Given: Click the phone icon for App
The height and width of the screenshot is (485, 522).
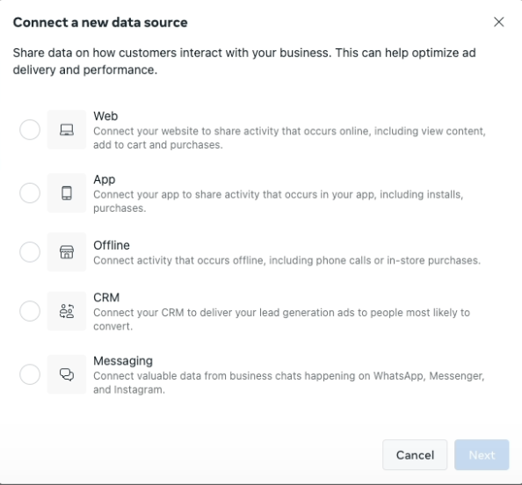Looking at the screenshot, I should (67, 192).
